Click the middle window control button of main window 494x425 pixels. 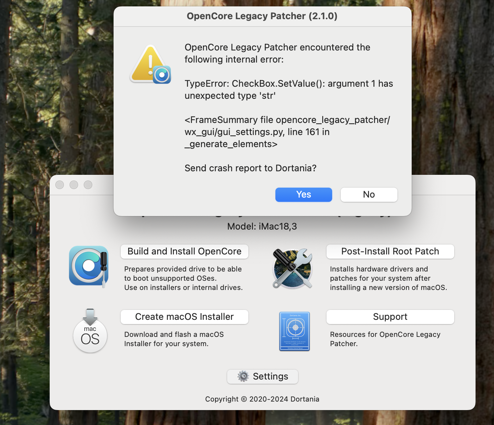(74, 185)
